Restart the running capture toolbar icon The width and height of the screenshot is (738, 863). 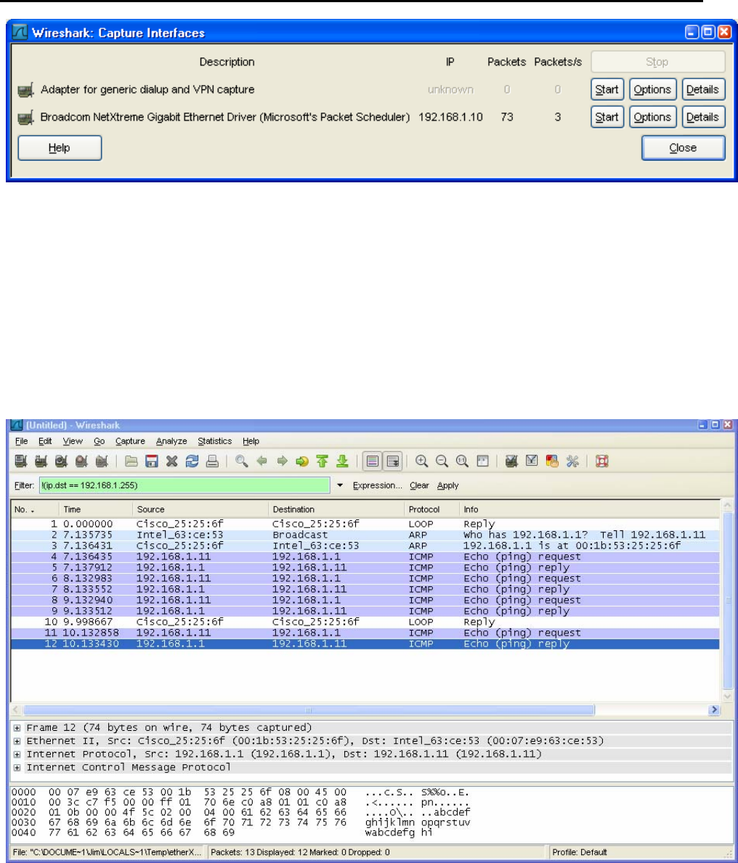point(102,461)
